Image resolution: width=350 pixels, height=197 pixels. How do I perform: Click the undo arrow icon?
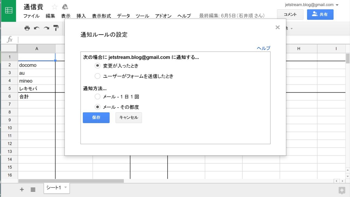click(x=37, y=28)
